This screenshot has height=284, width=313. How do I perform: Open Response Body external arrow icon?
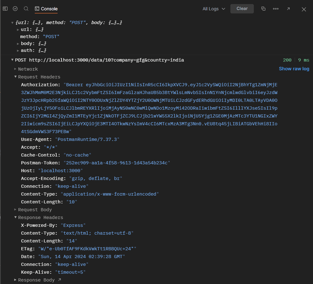[60, 280]
